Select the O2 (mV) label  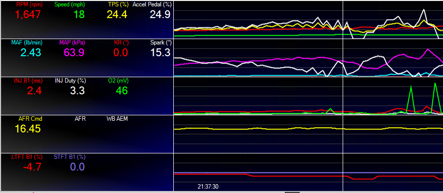point(118,81)
